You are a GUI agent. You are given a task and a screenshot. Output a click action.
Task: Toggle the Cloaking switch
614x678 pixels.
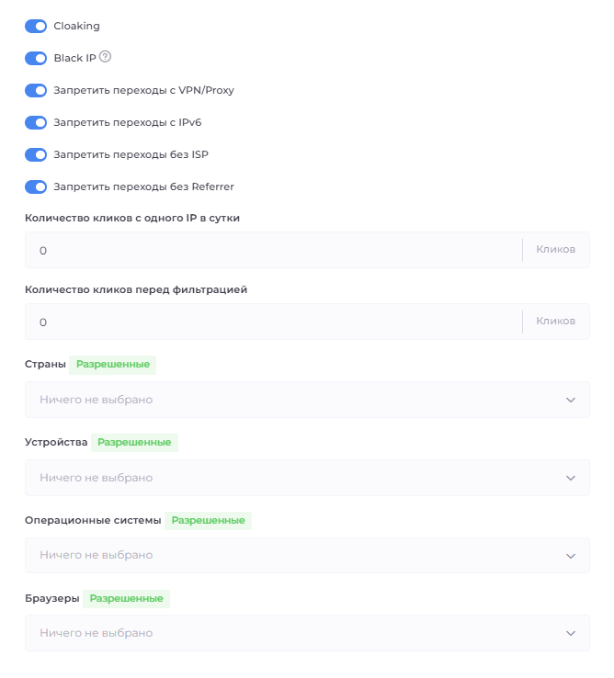coord(36,26)
